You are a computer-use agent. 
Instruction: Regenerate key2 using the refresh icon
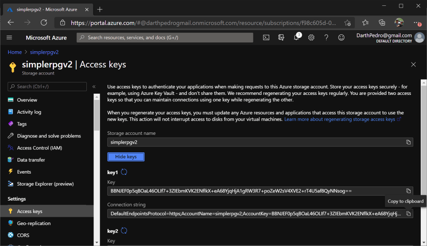pyautogui.click(x=124, y=231)
